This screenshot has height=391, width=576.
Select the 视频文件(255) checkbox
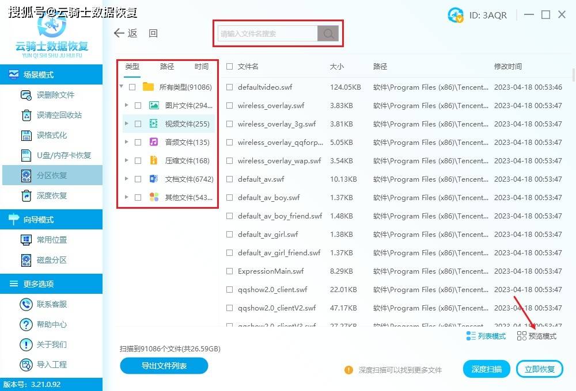(137, 123)
